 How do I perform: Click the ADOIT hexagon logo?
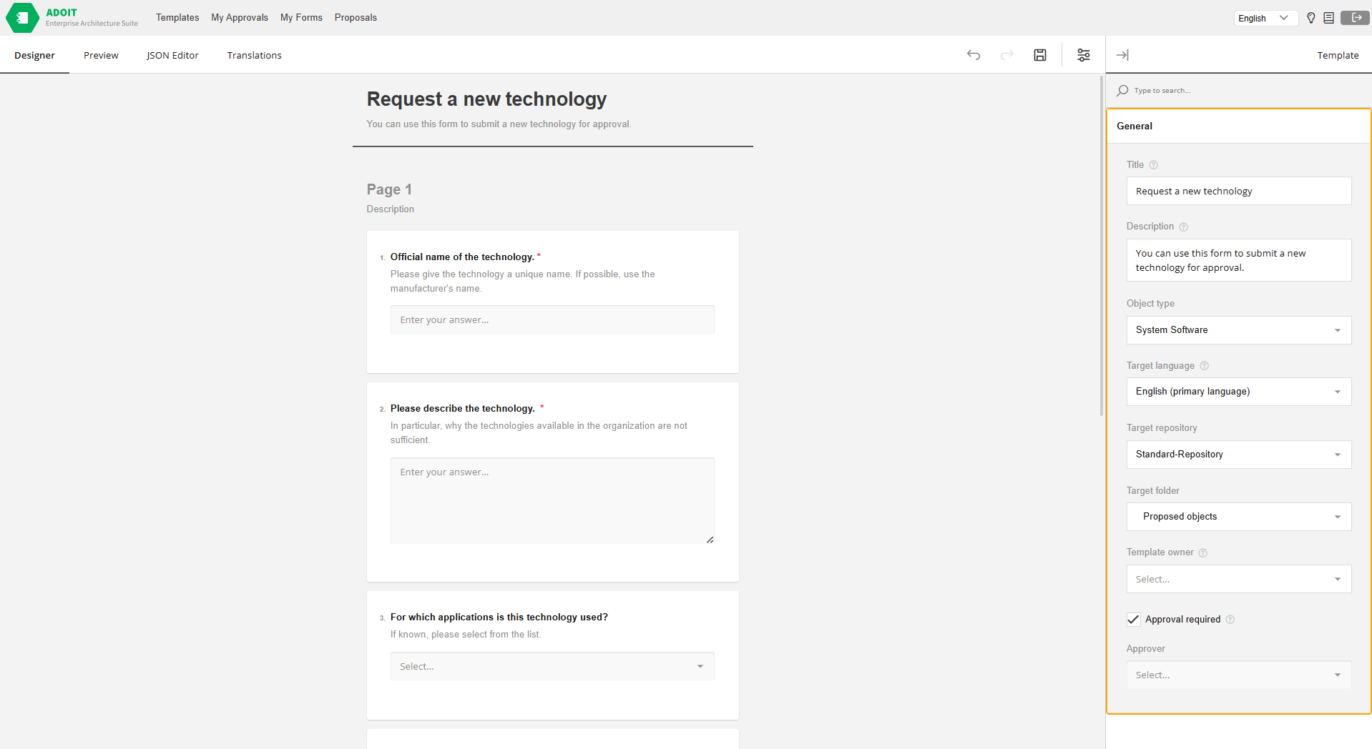(22, 18)
